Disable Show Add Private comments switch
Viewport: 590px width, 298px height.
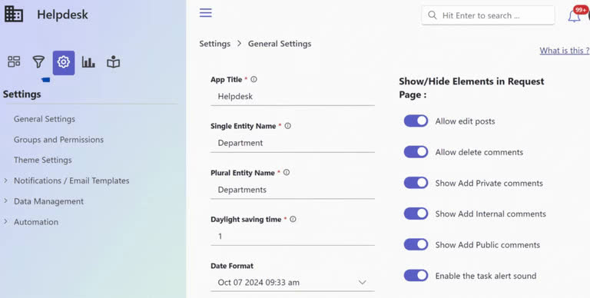416,183
